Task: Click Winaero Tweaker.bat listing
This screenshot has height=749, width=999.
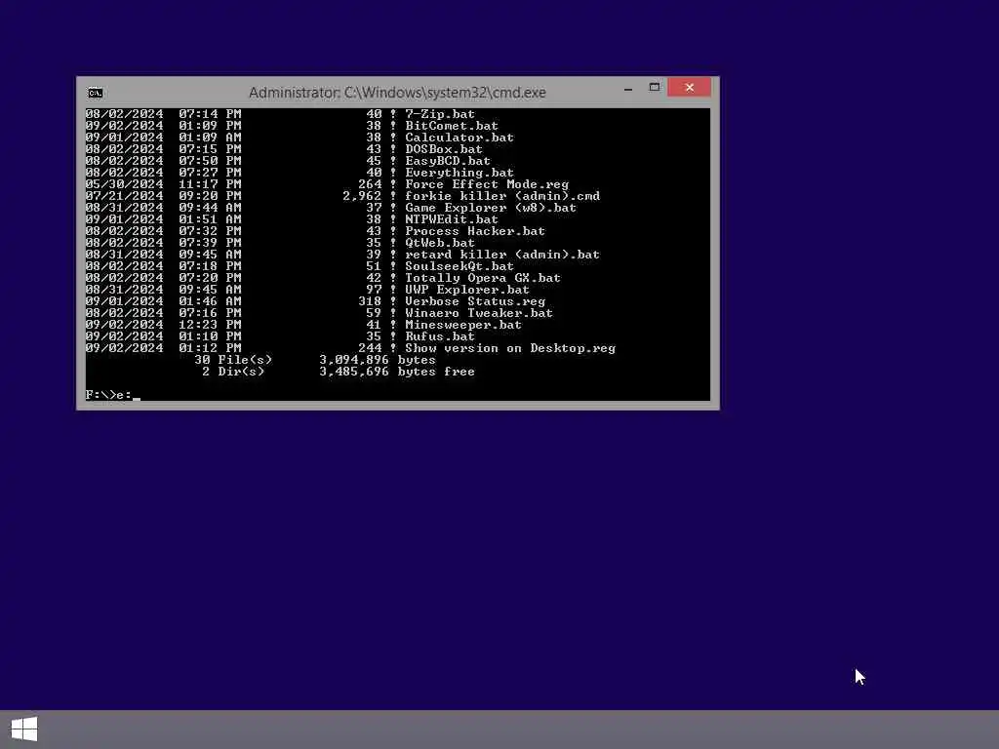Action: pos(479,313)
